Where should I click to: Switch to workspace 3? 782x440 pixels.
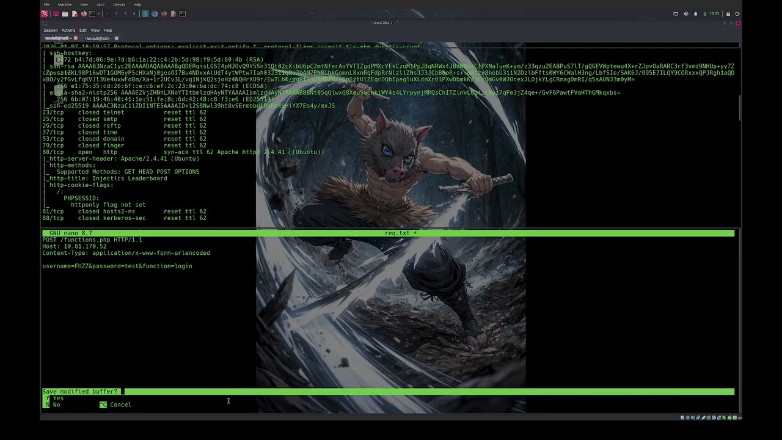click(125, 13)
